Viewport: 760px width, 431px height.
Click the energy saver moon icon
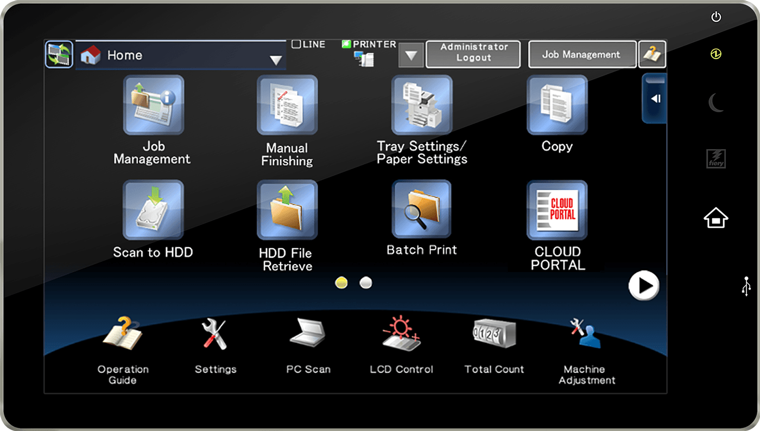(x=716, y=102)
